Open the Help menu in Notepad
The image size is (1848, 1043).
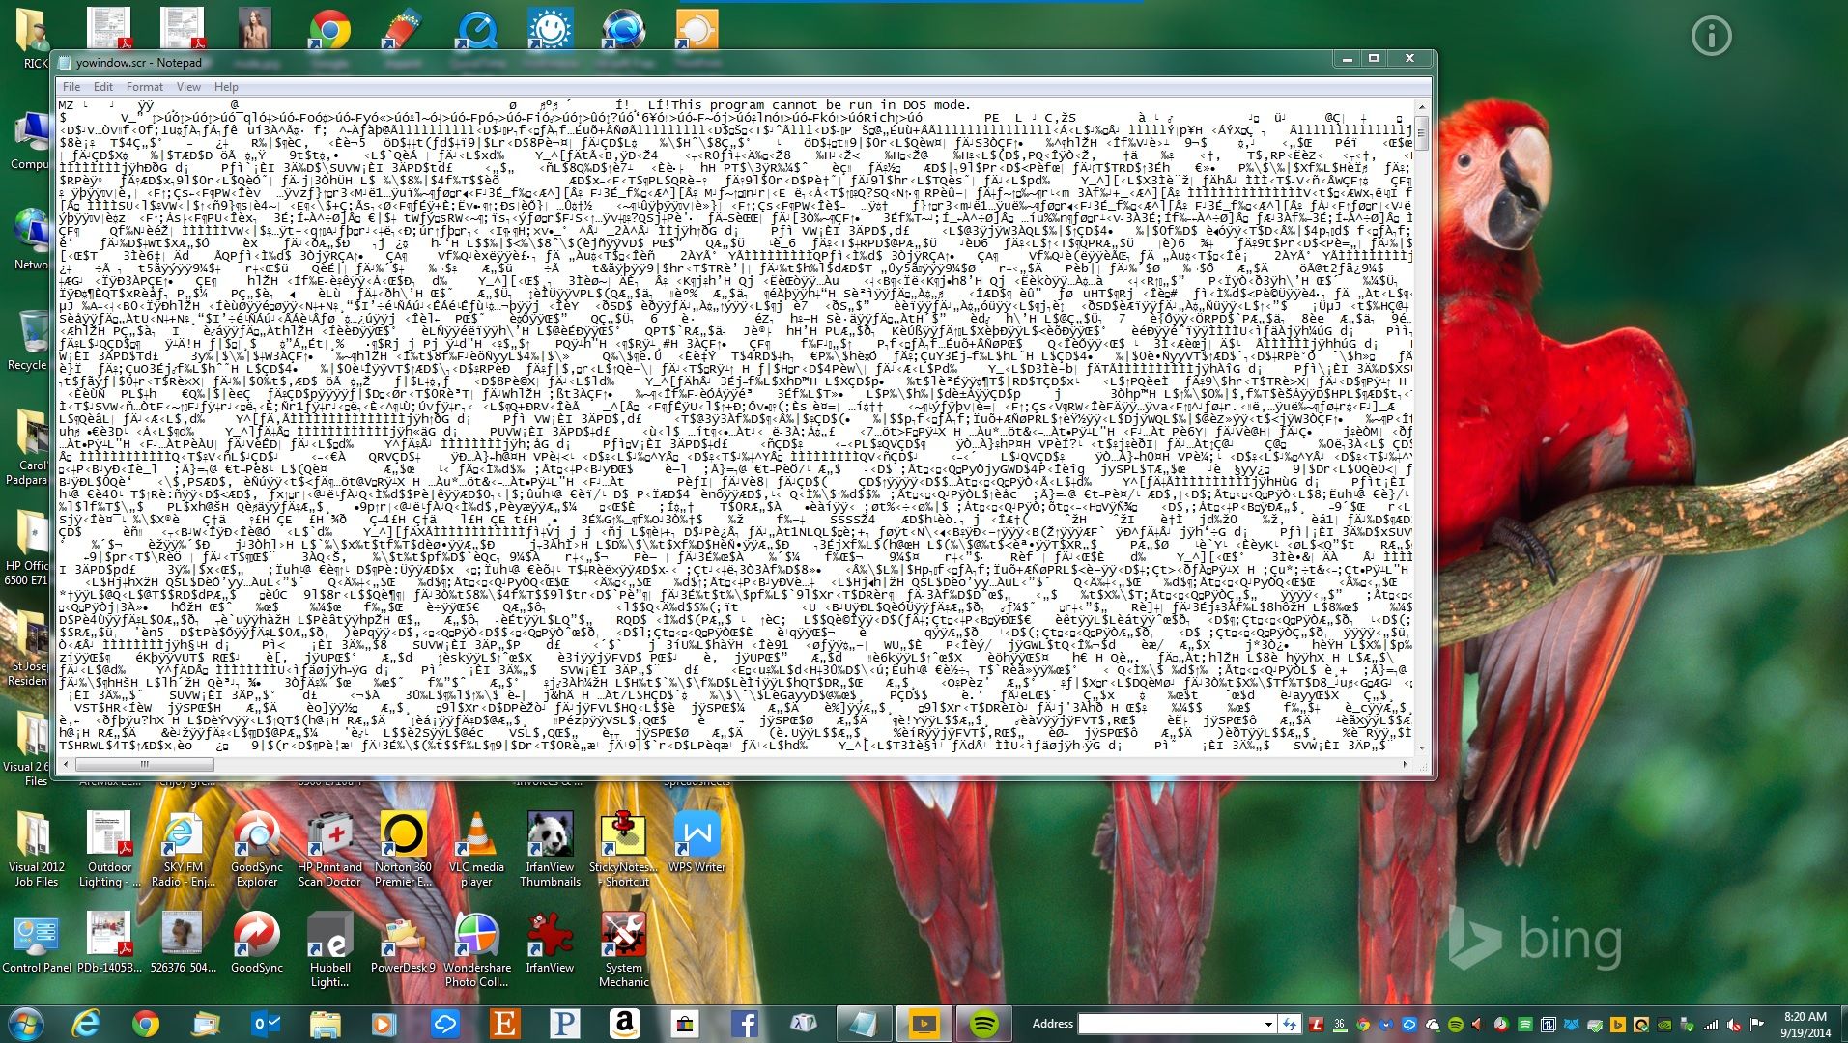click(x=226, y=87)
